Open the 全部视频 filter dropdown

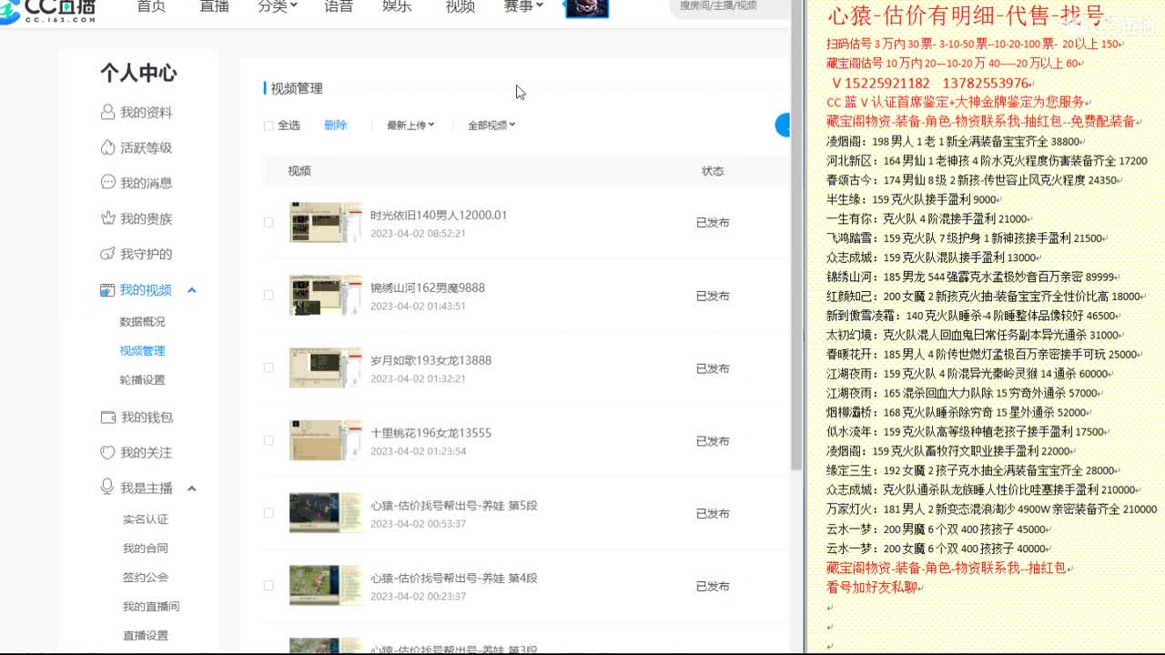pyautogui.click(x=491, y=126)
